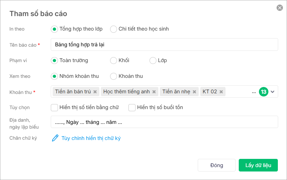Select the 'Lớp' scope radio button
This screenshot has height=180, width=287.
pyautogui.click(x=153, y=61)
